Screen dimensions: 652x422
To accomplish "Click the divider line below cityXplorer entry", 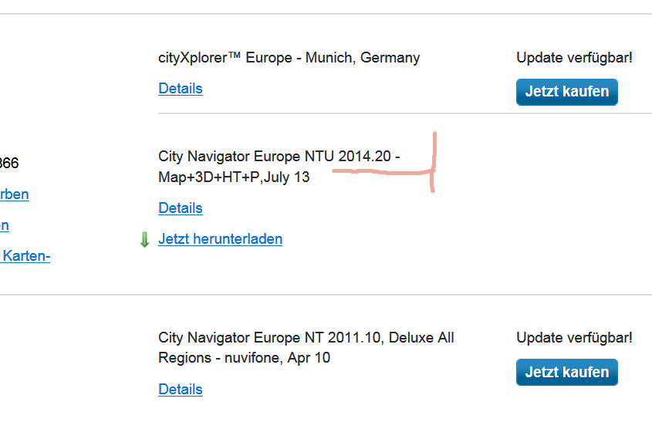I will 405,113.
